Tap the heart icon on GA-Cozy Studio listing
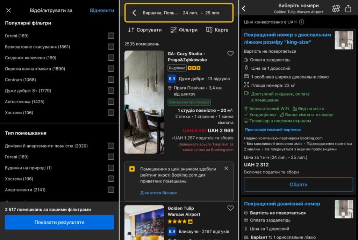The height and width of the screenshot is (240, 358). click(x=230, y=53)
